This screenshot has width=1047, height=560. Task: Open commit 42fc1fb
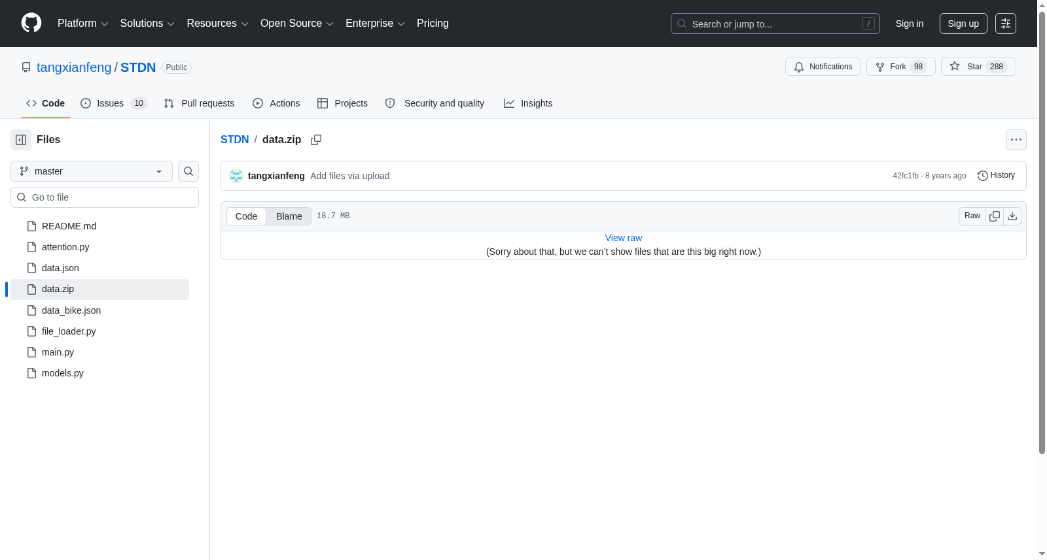906,176
